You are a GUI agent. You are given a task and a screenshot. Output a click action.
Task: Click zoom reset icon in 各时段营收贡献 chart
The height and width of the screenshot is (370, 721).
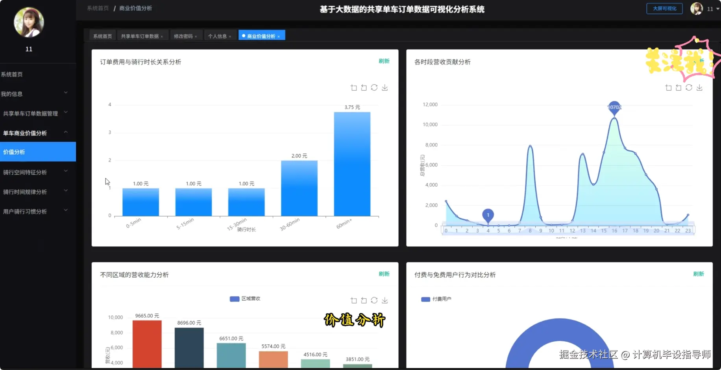[x=678, y=87]
